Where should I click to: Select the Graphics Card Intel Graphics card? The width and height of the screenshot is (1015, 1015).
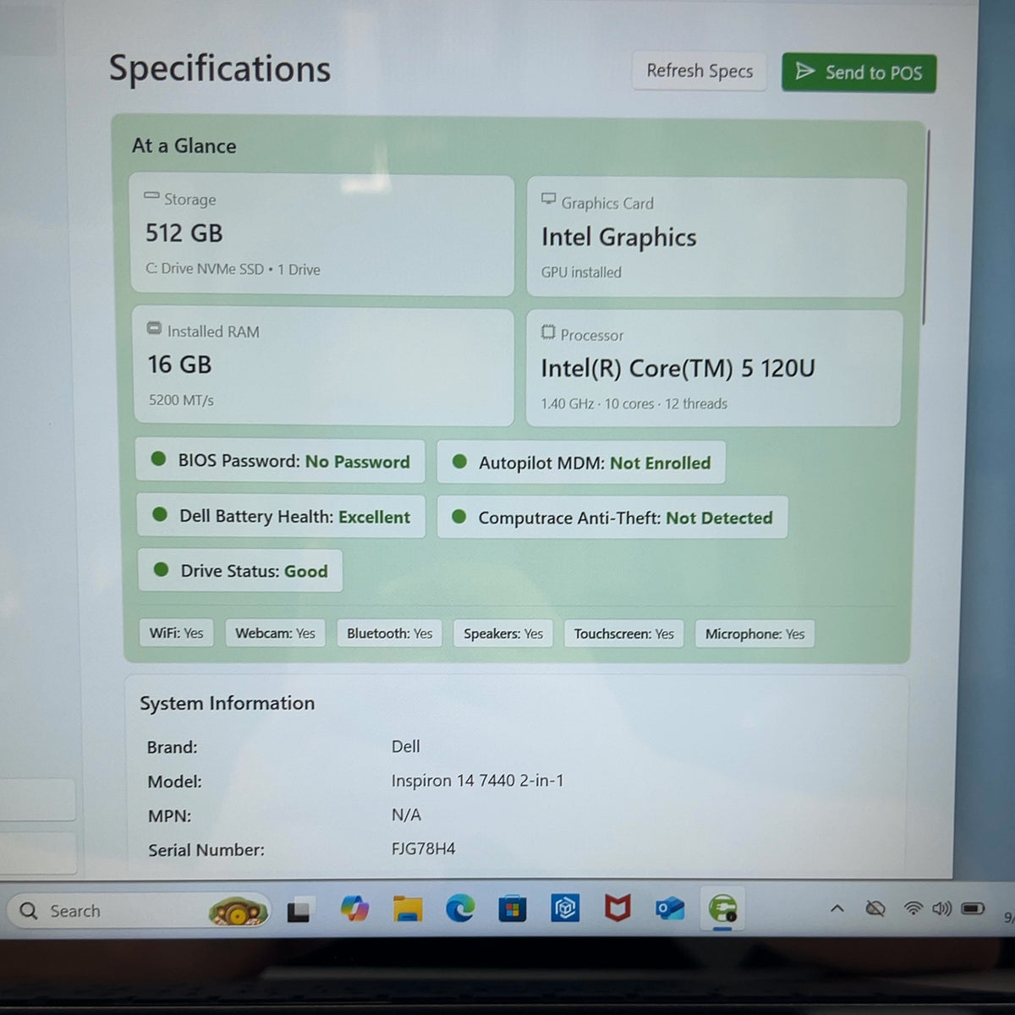click(716, 238)
